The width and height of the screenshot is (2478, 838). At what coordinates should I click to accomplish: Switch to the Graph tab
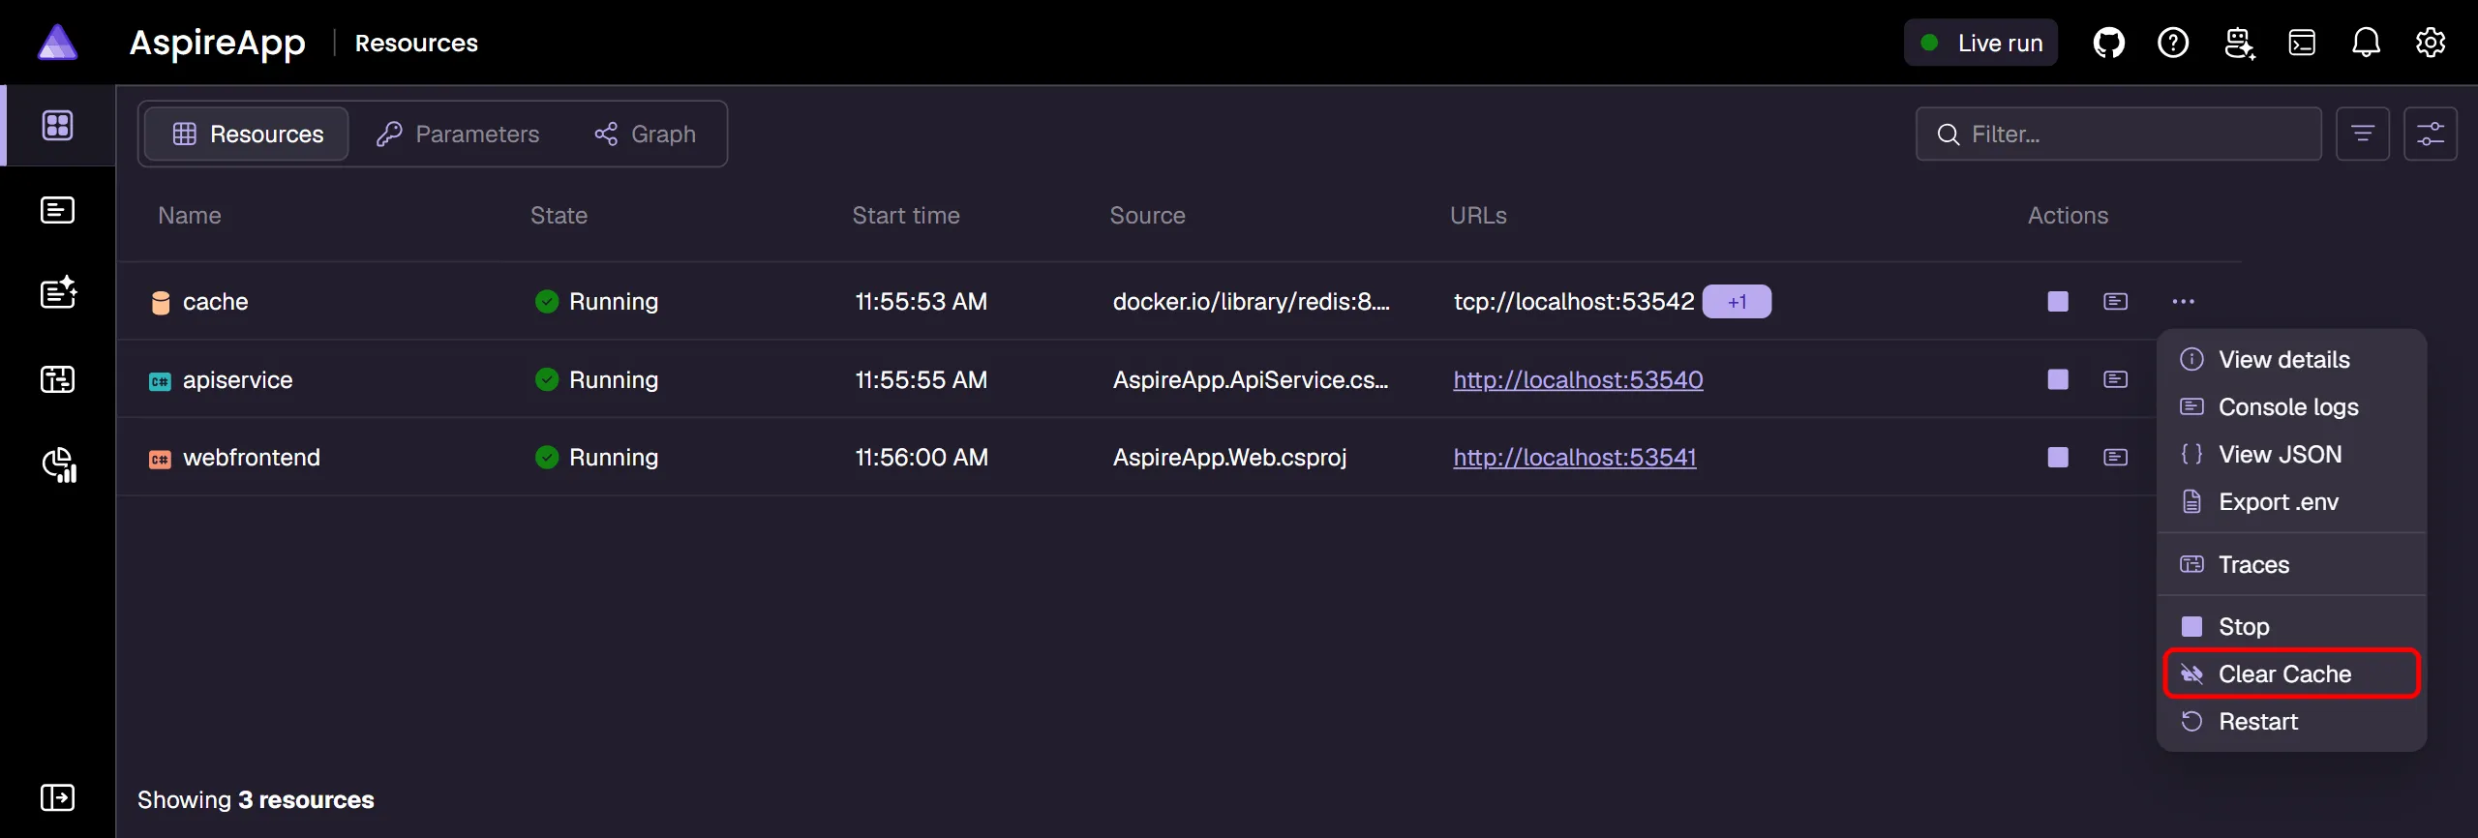coord(645,134)
